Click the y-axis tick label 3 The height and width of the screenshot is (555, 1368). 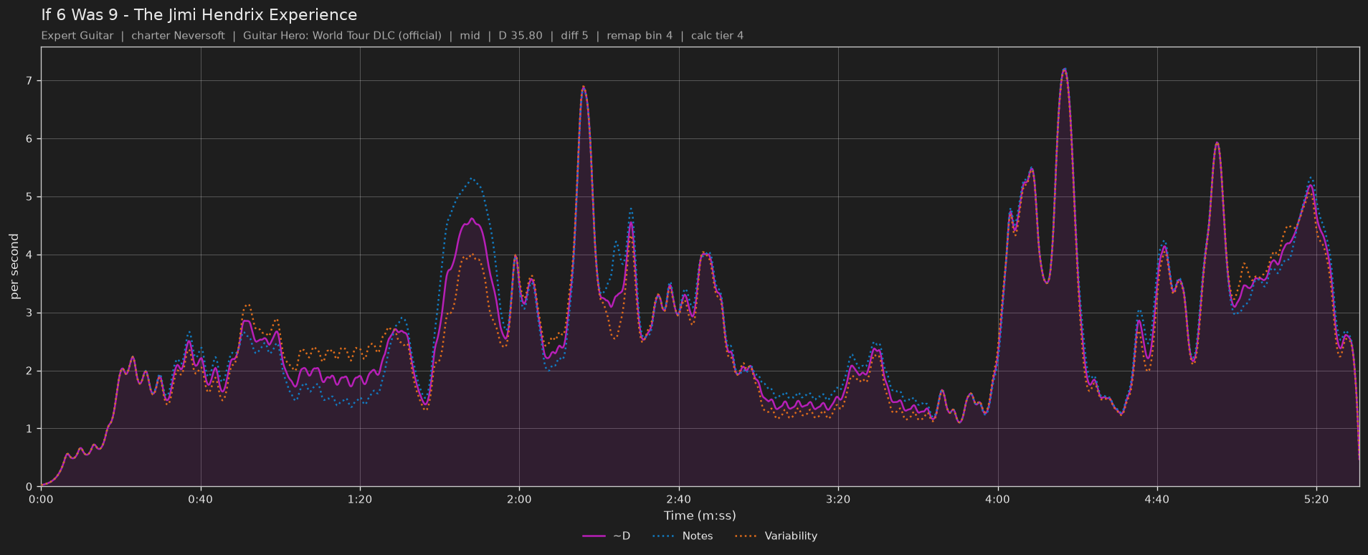coord(29,313)
